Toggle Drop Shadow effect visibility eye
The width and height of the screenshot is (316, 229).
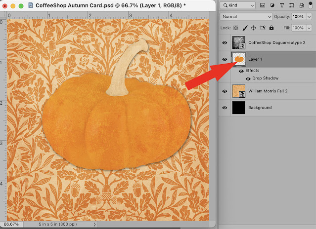point(248,78)
